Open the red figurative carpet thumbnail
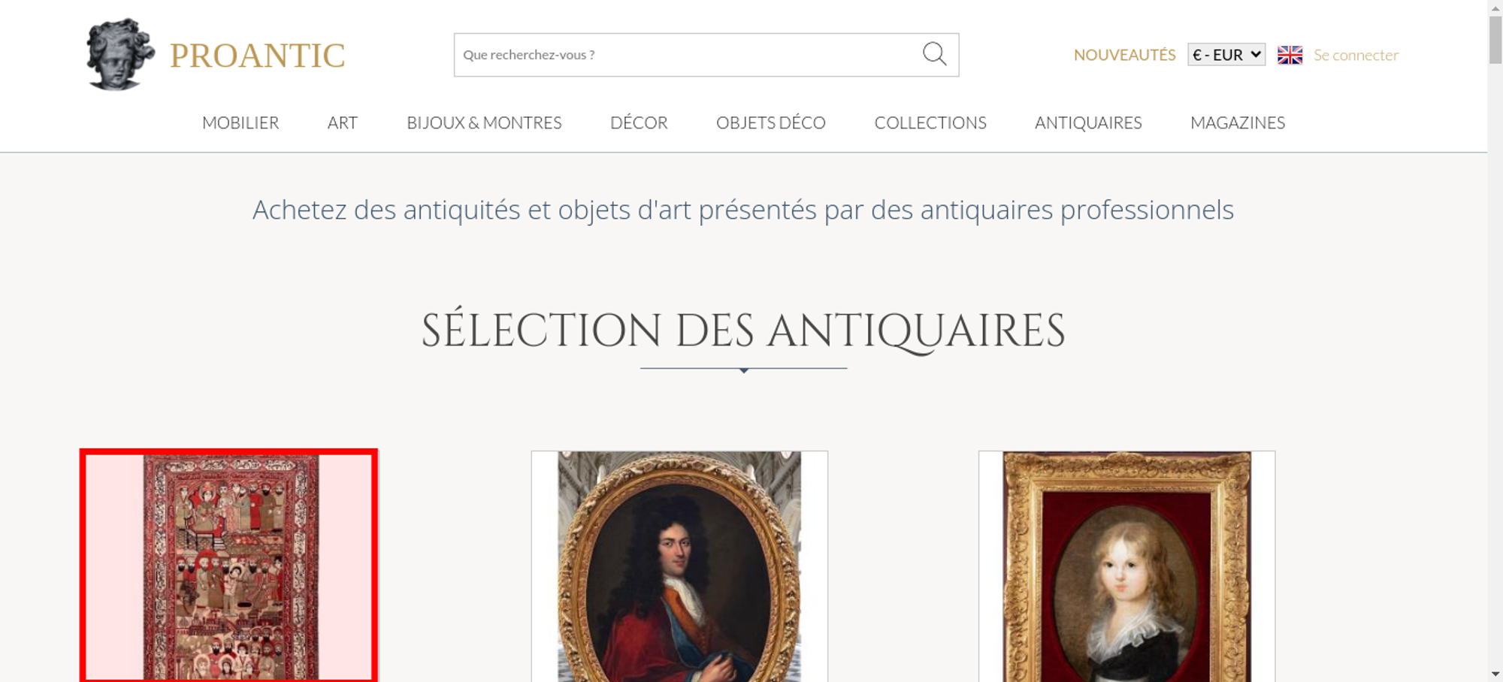The image size is (1503, 682). (x=228, y=566)
